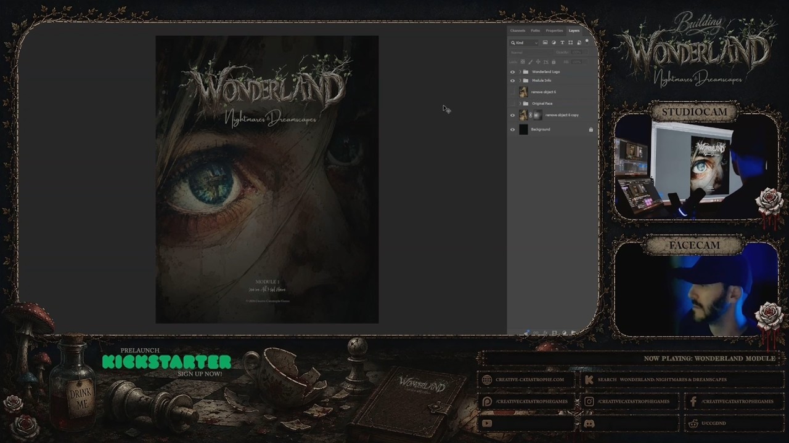Expand the Module Info group
This screenshot has width=789, height=443.
pyautogui.click(x=520, y=81)
